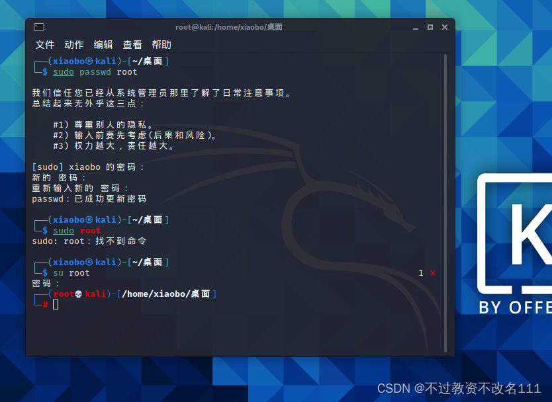Click the '#1) 尊重别人的隐私。' line
The image size is (552, 402).
tap(103, 125)
